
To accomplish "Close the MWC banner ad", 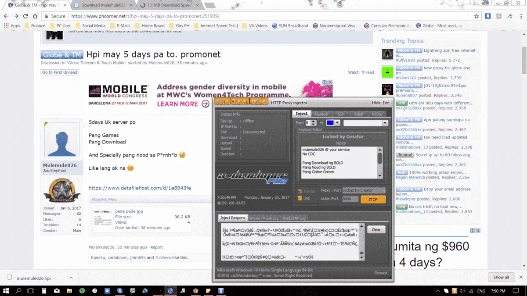I will [330, 82].
